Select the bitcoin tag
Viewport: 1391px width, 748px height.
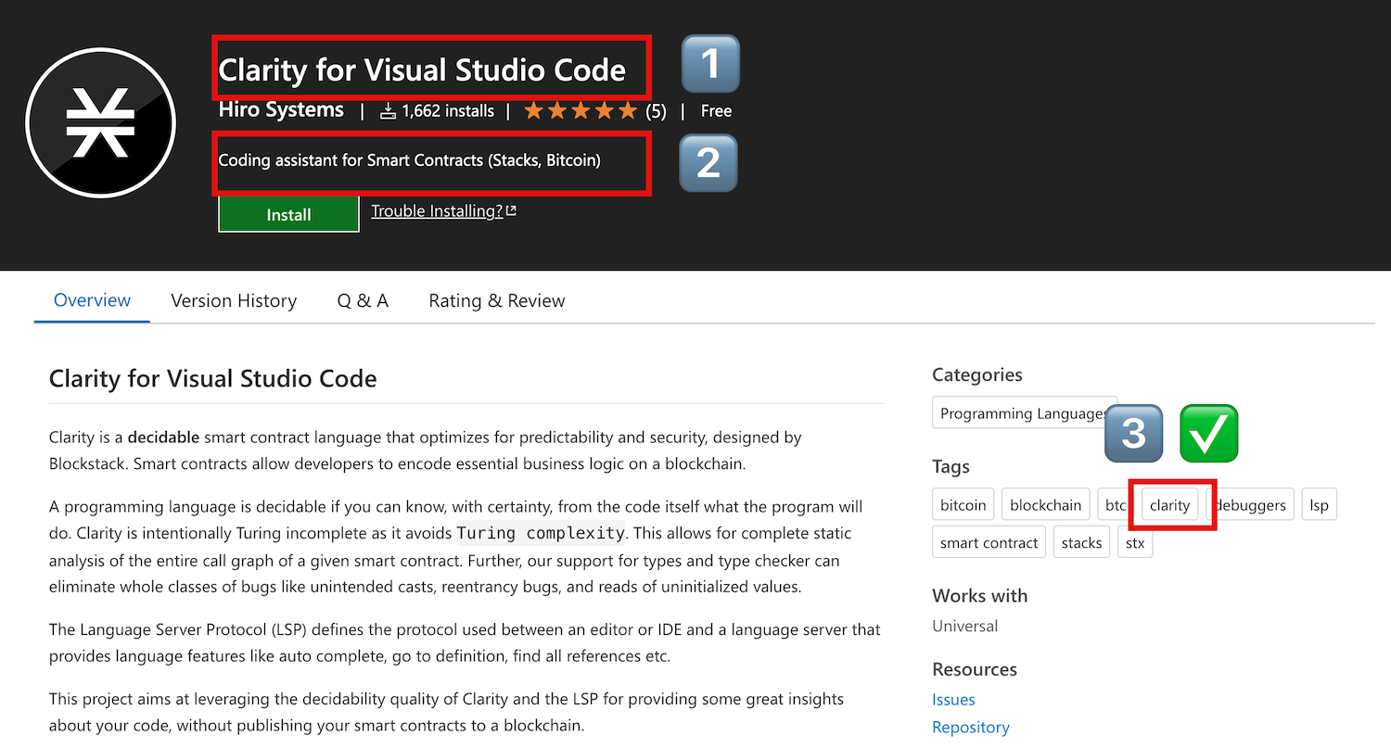pos(963,504)
